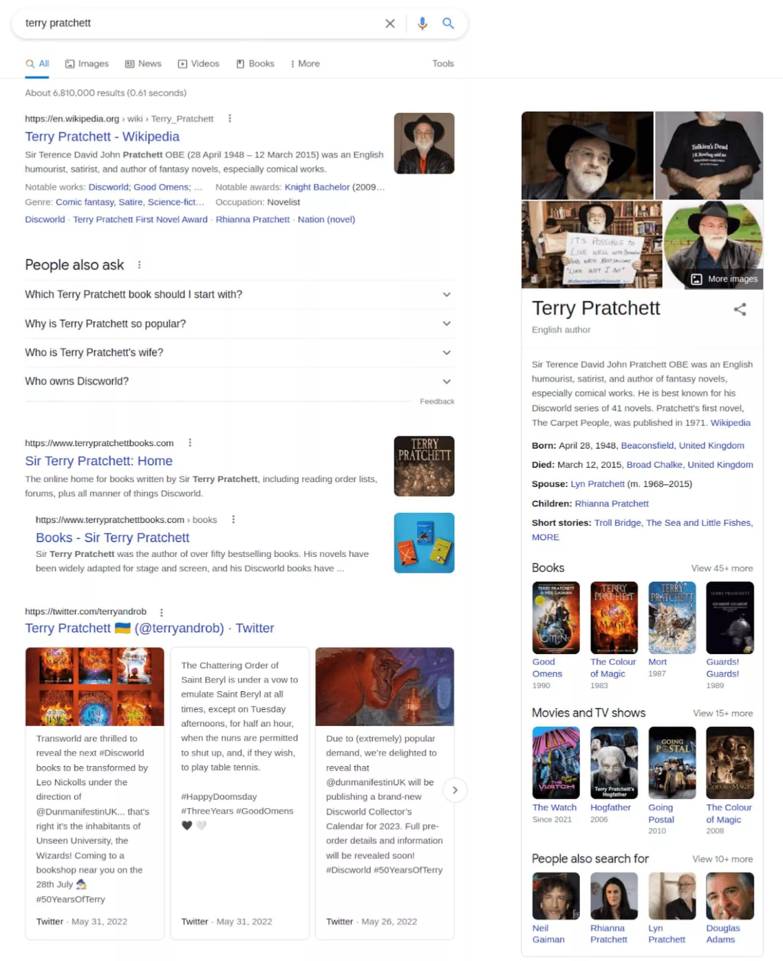Viewport: 783px width, 961px height.
Task: Open options menu for terrypratchettbooks.com Home result
Action: 190,443
